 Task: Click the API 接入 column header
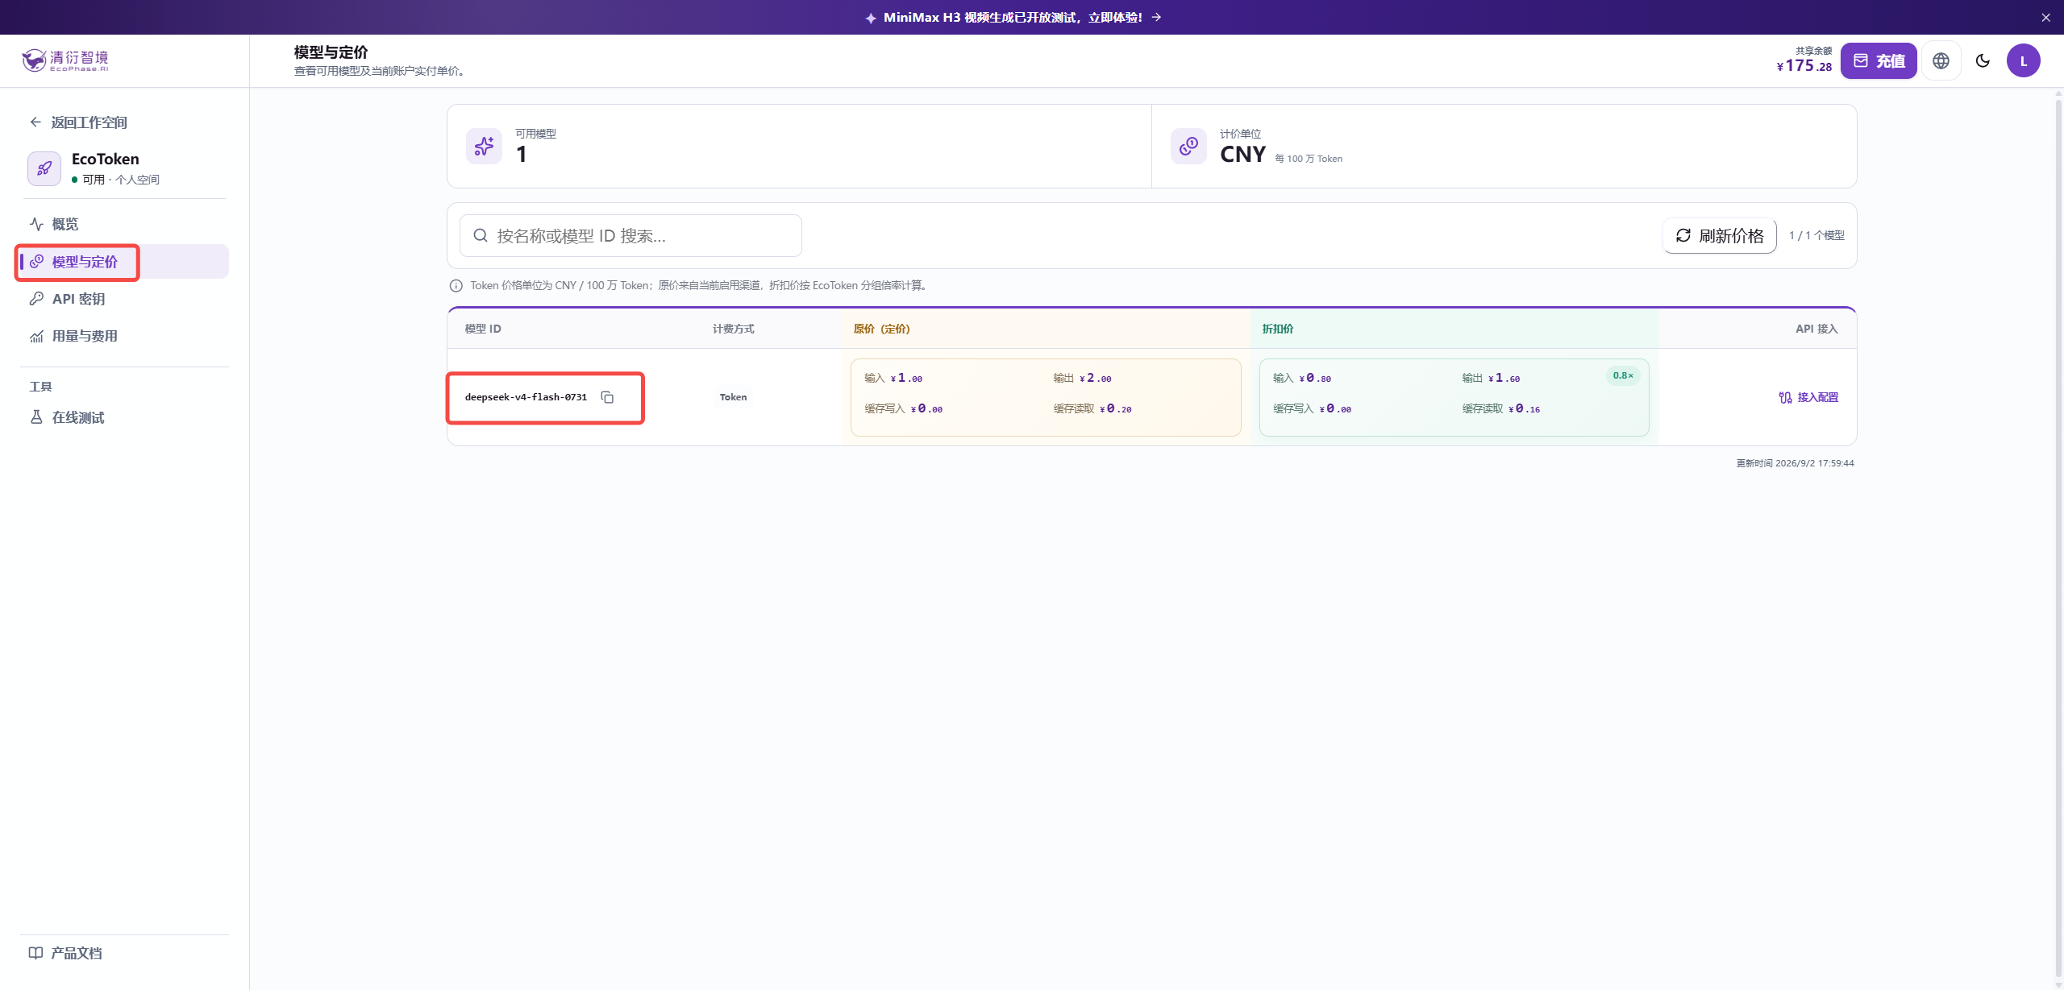point(1816,329)
